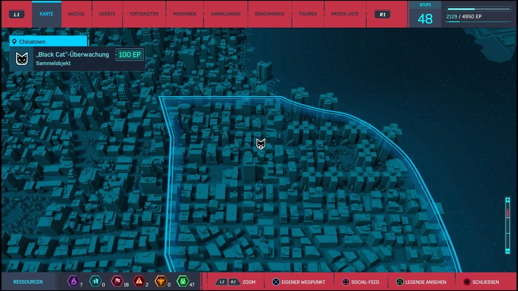Click the triangle button icon for legend
518x291 pixels.
coord(400,282)
